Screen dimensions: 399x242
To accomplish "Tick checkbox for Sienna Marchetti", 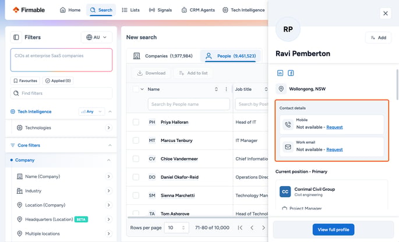I will 136,195.
